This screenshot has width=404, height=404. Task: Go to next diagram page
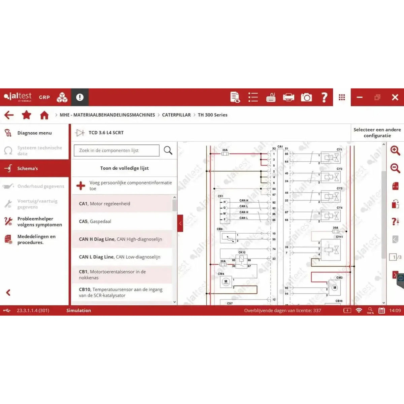point(395,275)
